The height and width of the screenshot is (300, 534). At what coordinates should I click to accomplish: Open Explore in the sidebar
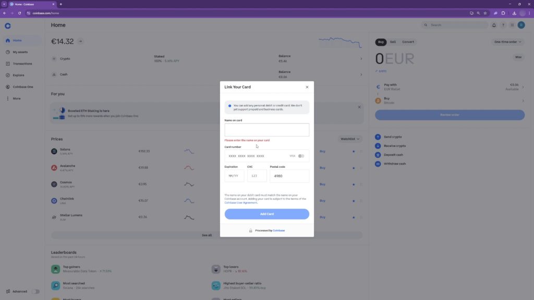click(22, 75)
